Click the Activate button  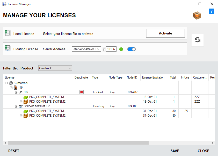tap(165, 33)
